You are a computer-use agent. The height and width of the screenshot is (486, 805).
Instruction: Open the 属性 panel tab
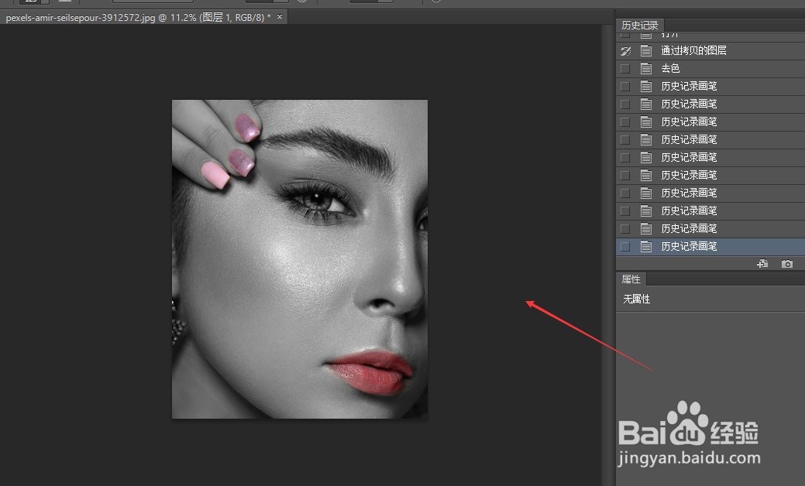coord(631,279)
